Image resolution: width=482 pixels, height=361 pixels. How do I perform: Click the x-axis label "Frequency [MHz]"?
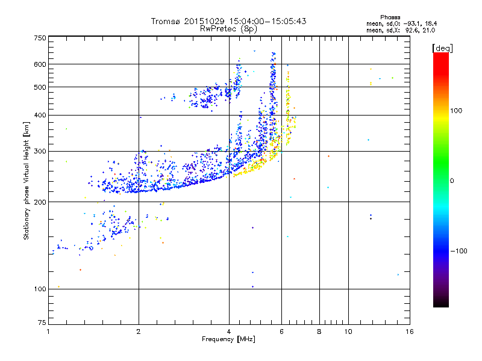tap(228, 339)
